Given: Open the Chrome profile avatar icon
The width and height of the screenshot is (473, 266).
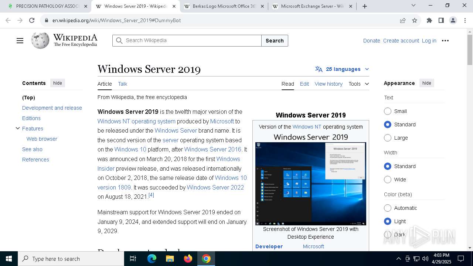Looking at the screenshot, I should [453, 20].
